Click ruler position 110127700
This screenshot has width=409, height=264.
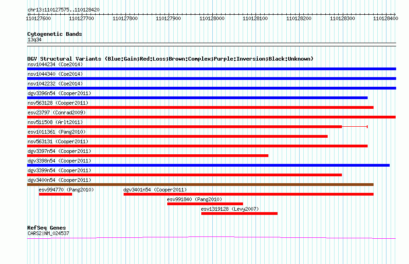[x=81, y=18]
